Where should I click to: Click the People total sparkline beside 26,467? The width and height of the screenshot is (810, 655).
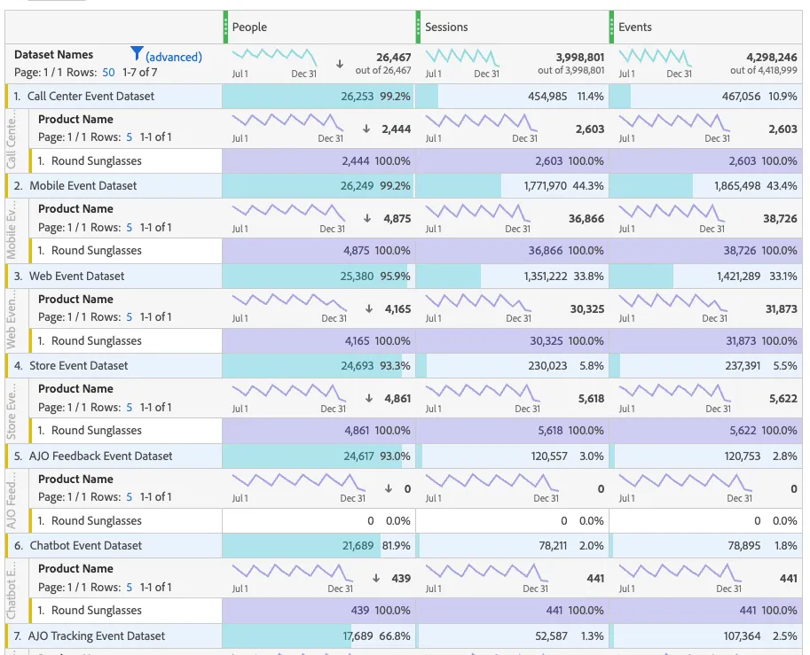(274, 57)
